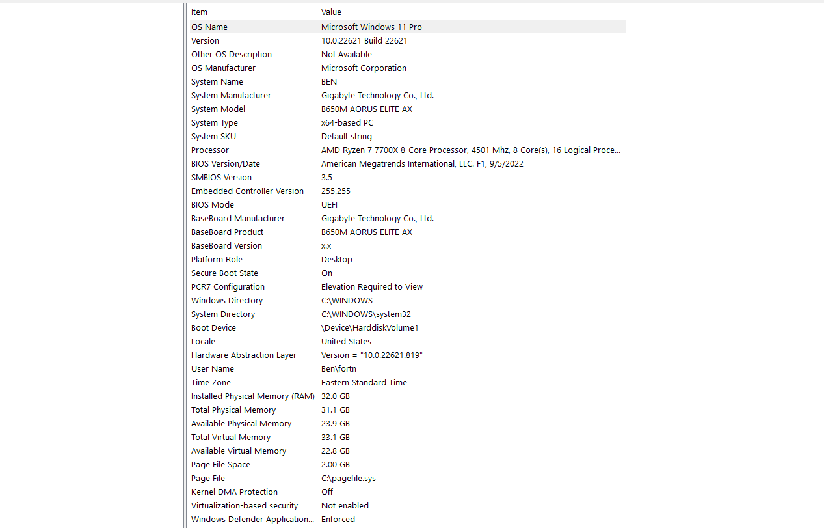The image size is (824, 528).
Task: Select the Embedded Controller Version row
Action: pos(407,191)
